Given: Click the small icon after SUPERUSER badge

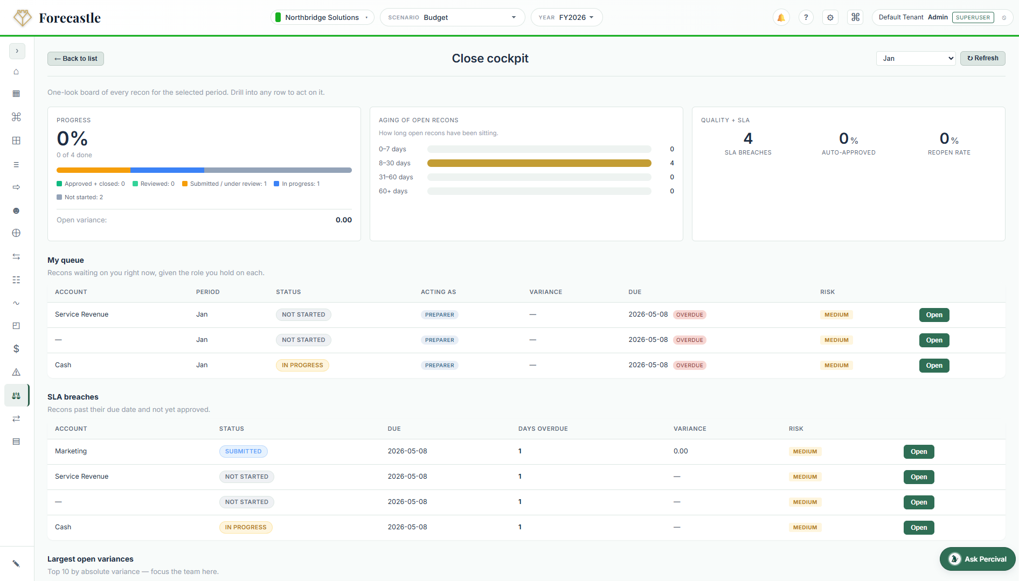Looking at the screenshot, I should pos(1004,18).
